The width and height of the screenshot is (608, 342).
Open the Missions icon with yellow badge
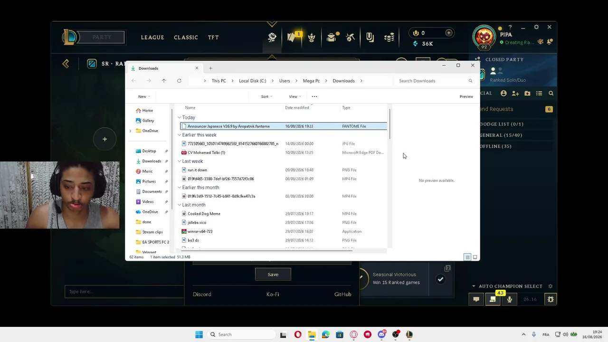click(292, 37)
